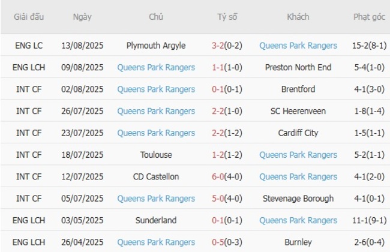Sort by the "Ngày" column header
The image size is (390, 252).
[x=82, y=17]
